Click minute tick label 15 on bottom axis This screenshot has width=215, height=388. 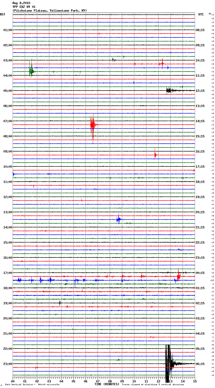pos(195,381)
